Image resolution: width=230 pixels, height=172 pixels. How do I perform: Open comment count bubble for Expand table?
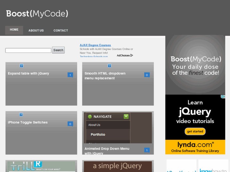tap(70, 75)
